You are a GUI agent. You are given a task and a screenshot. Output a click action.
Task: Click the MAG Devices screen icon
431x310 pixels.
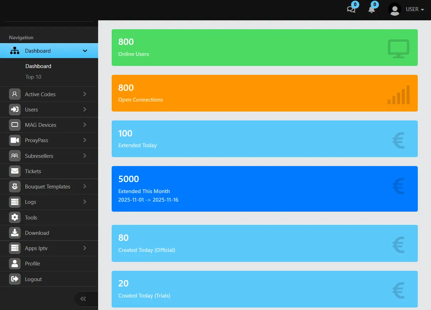pos(15,125)
